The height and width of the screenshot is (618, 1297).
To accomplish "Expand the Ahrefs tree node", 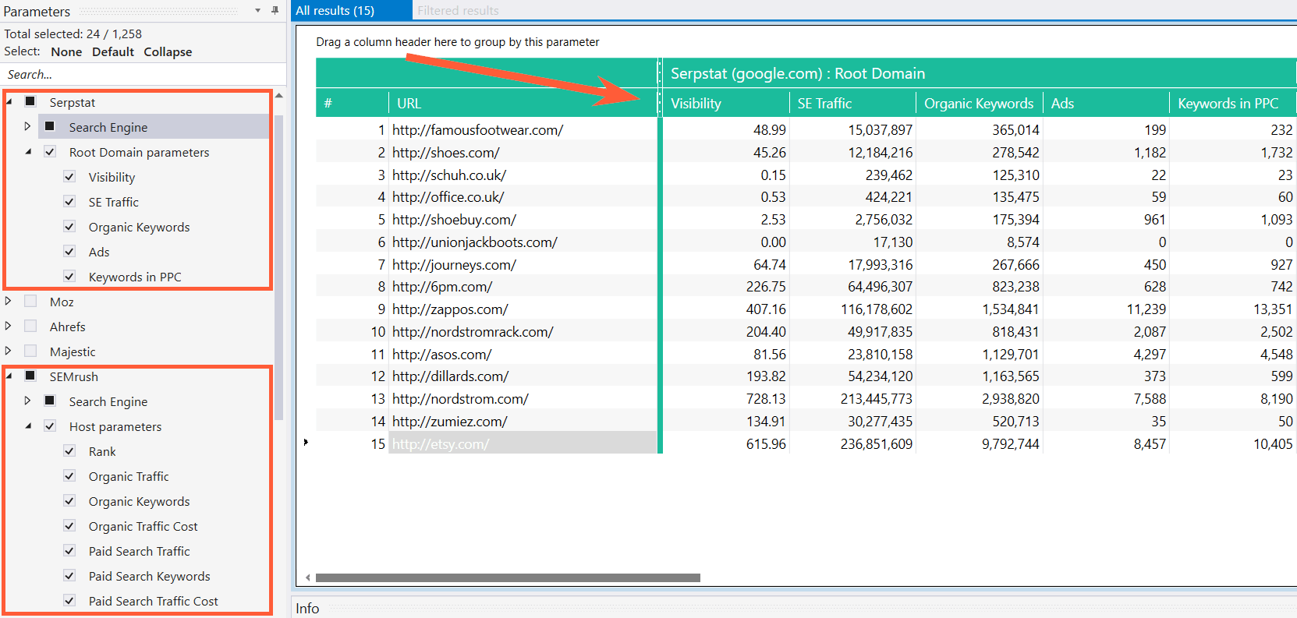I will [x=9, y=326].
